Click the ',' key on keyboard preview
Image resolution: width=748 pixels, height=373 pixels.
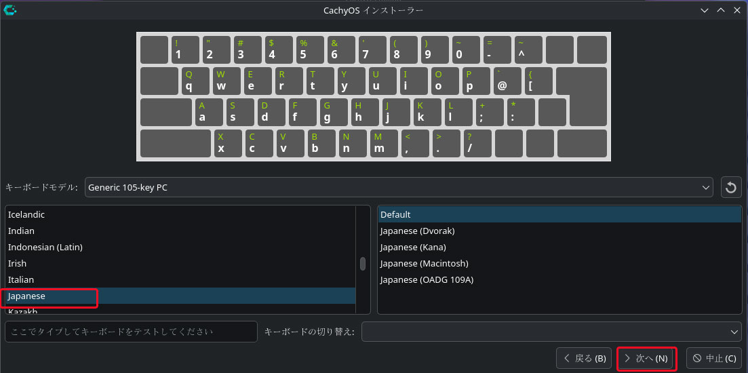(415, 144)
